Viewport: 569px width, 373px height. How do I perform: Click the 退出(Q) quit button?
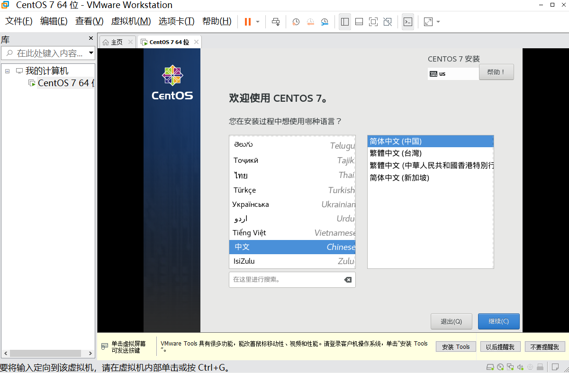coord(452,321)
